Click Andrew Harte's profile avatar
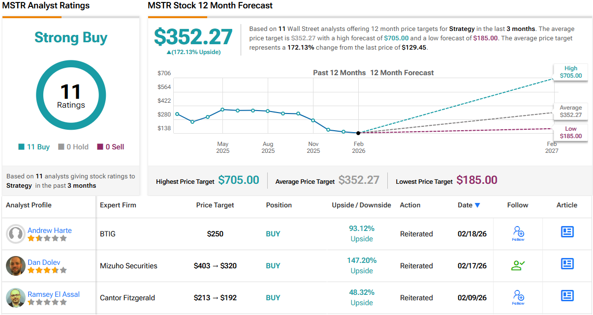Screen dimensions: 593x315 pos(16,234)
